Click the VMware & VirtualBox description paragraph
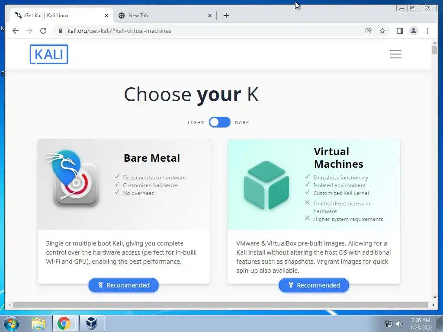 click(x=314, y=257)
